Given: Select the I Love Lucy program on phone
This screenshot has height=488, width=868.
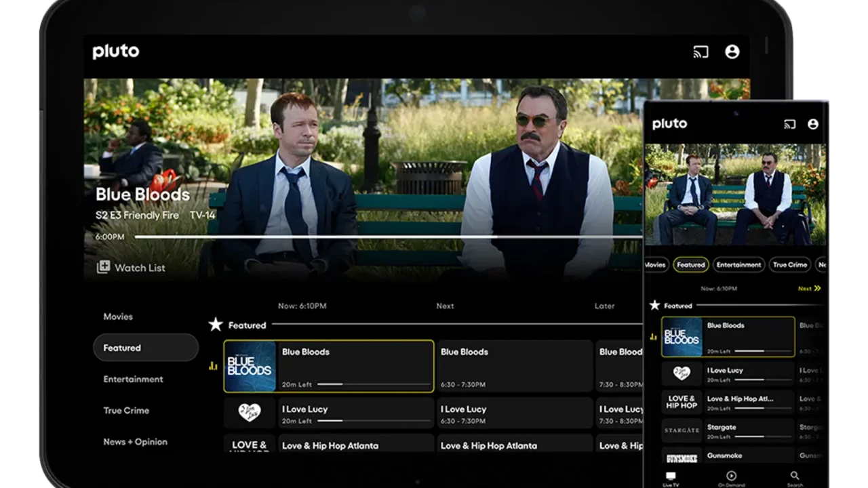Looking at the screenshot, I should click(x=749, y=373).
